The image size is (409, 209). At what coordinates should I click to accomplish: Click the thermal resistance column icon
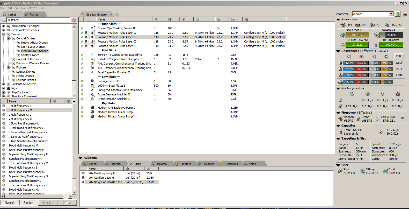(361, 56)
